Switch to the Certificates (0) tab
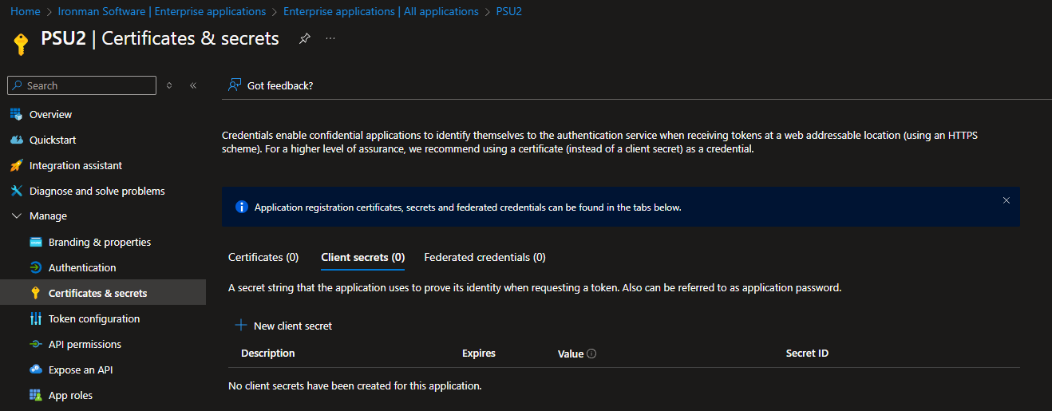 click(x=263, y=257)
